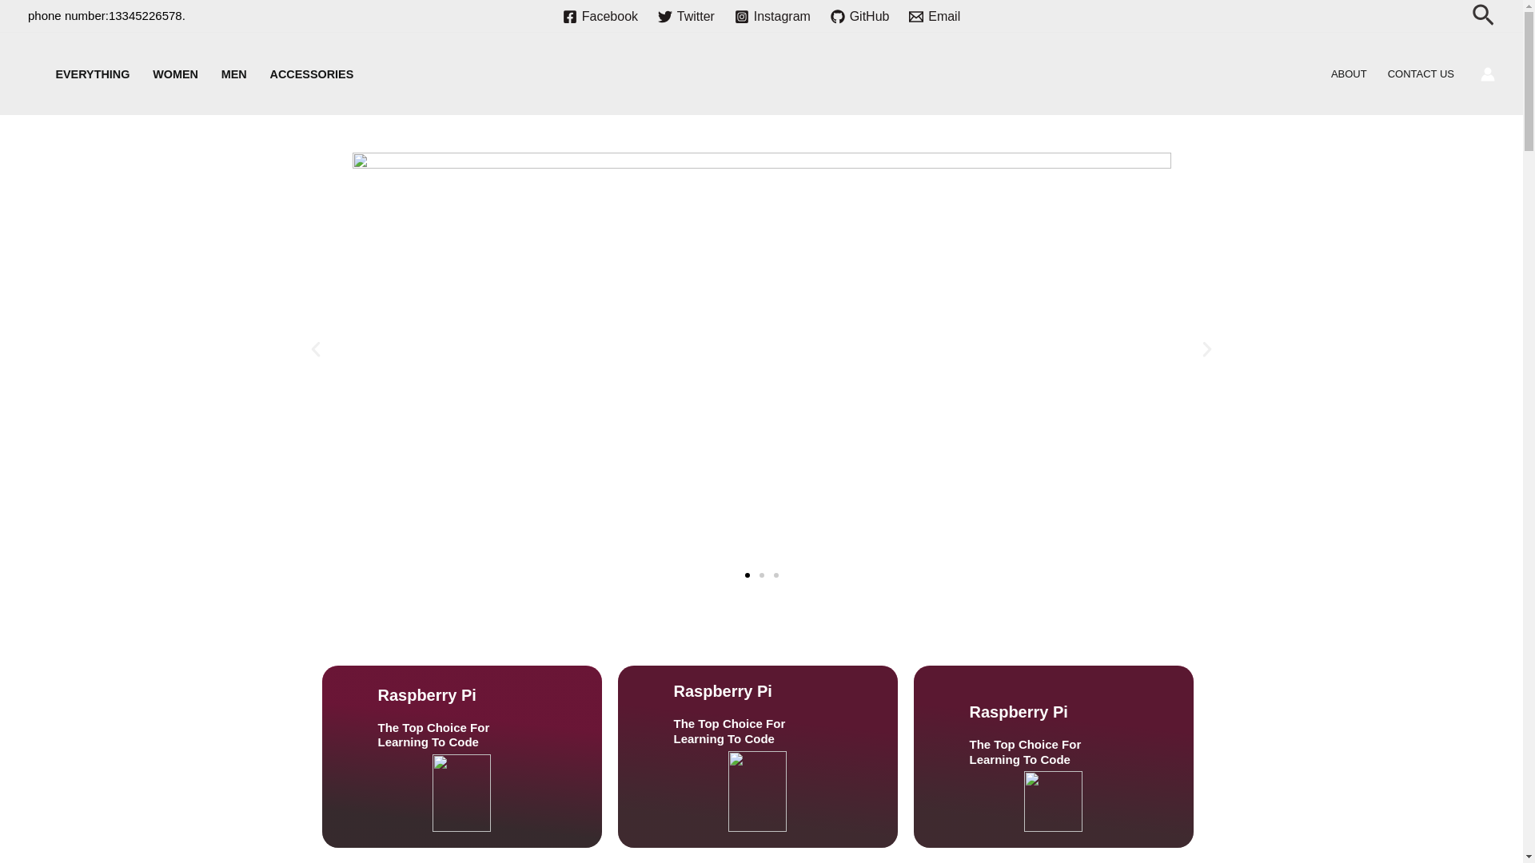Click 'The Top Choice For' text in middle card
This screenshot has height=863, width=1535.
coord(729,724)
